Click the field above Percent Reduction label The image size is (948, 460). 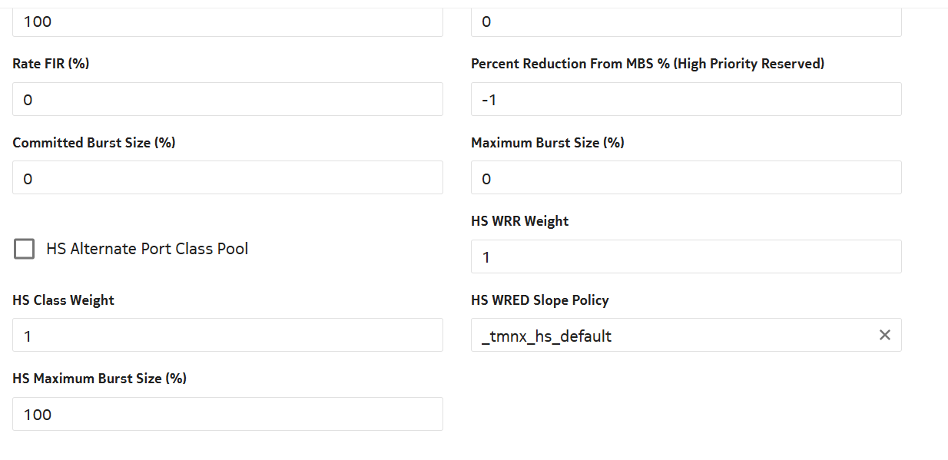tap(685, 22)
